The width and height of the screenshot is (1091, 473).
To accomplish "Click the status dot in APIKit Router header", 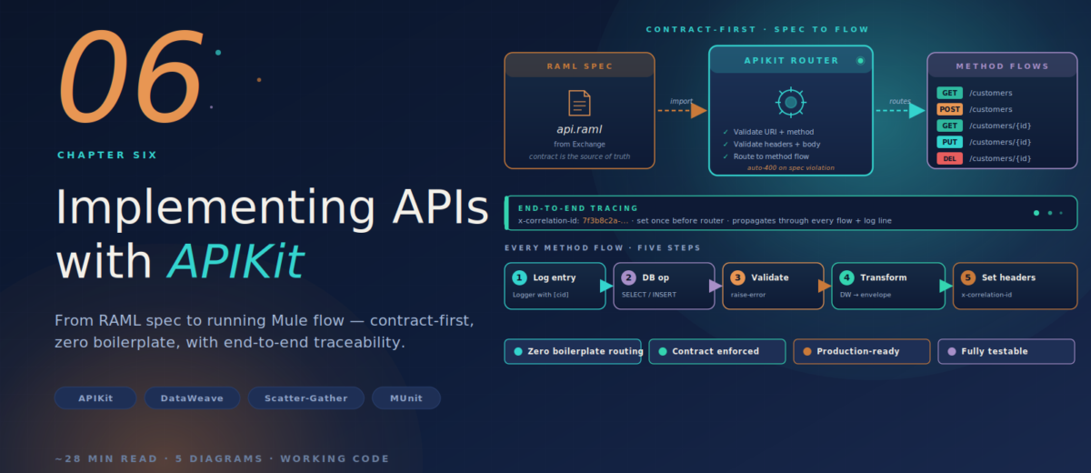I will (860, 61).
